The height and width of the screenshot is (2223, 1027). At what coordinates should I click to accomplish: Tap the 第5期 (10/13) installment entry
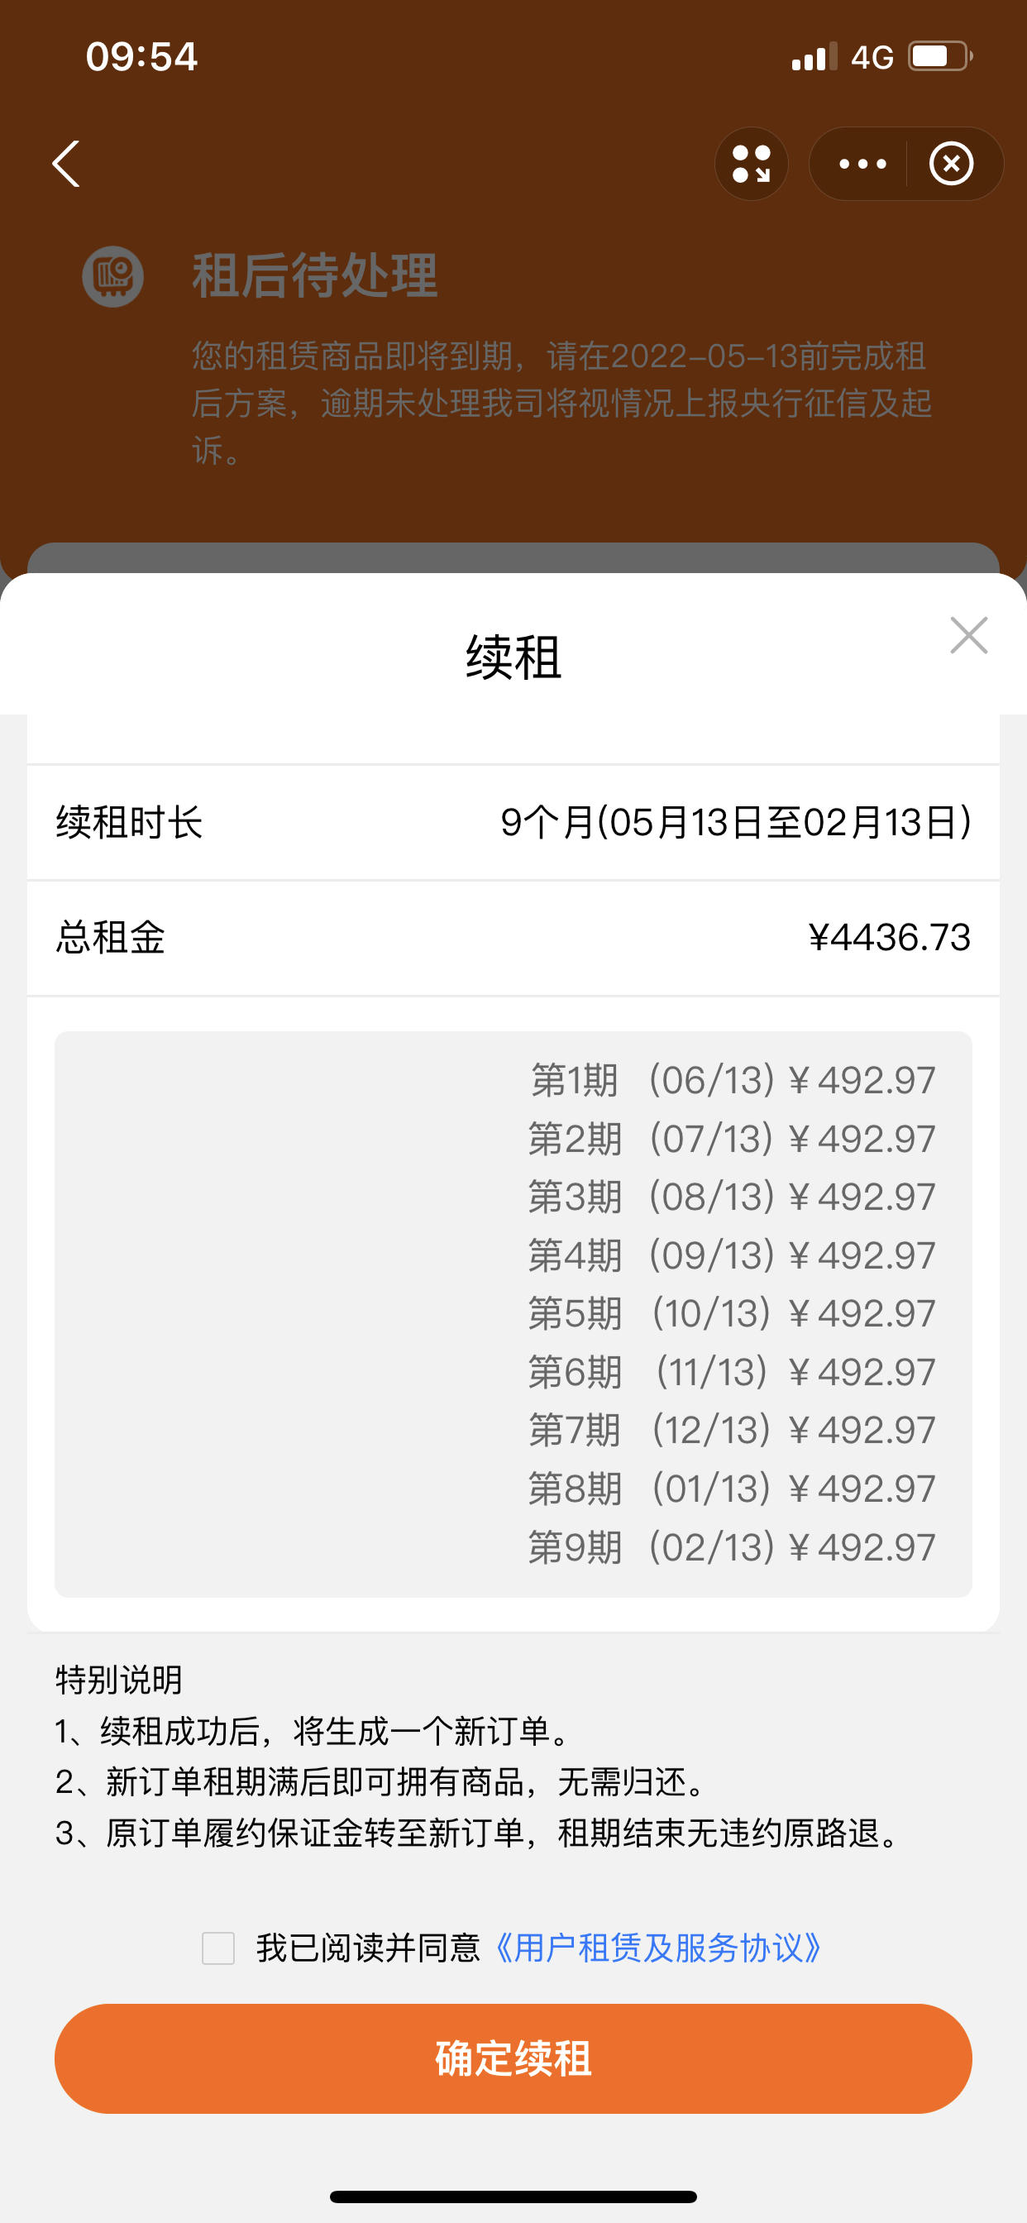click(x=732, y=1313)
